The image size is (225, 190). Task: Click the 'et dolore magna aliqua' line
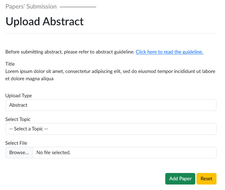(29, 79)
